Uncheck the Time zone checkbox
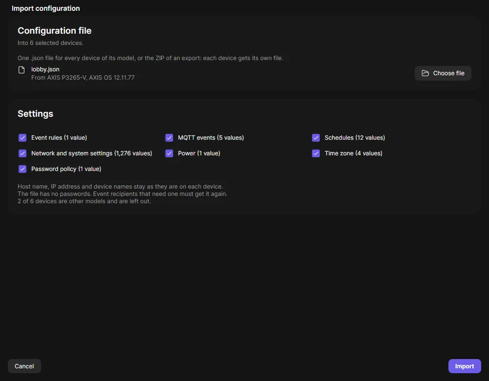The width and height of the screenshot is (489, 381). [315, 153]
